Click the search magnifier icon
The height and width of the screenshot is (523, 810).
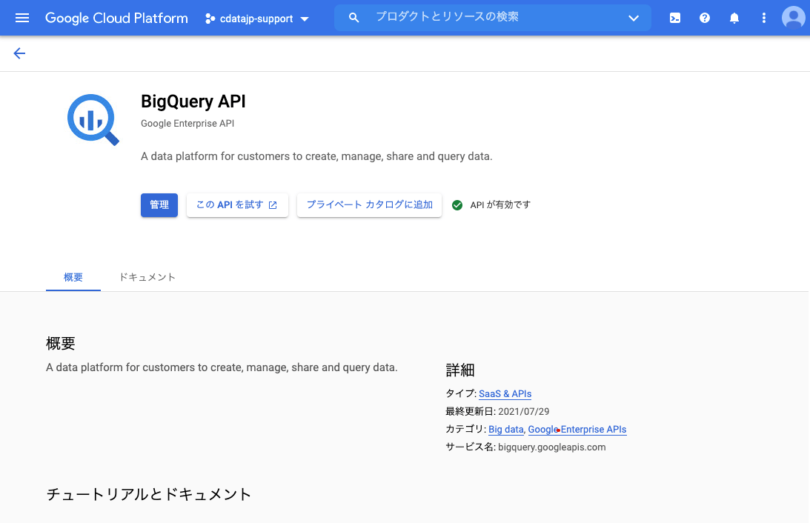pos(353,18)
